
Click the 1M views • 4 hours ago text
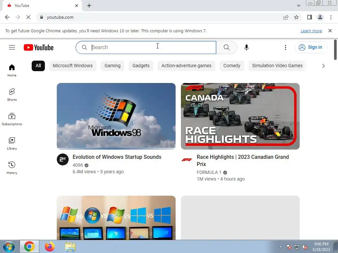[220, 179]
